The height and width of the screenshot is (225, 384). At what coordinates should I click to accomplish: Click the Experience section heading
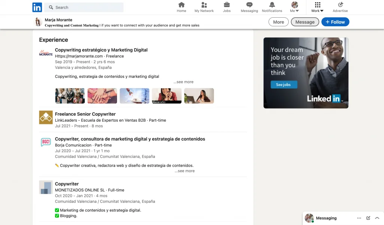[x=53, y=40]
